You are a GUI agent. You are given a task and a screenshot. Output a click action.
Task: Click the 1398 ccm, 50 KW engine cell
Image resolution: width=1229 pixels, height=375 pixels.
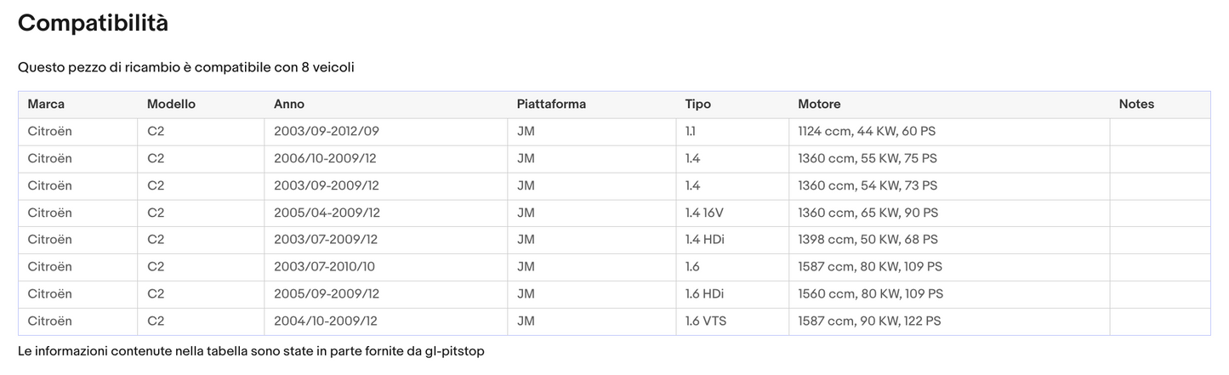[868, 240]
